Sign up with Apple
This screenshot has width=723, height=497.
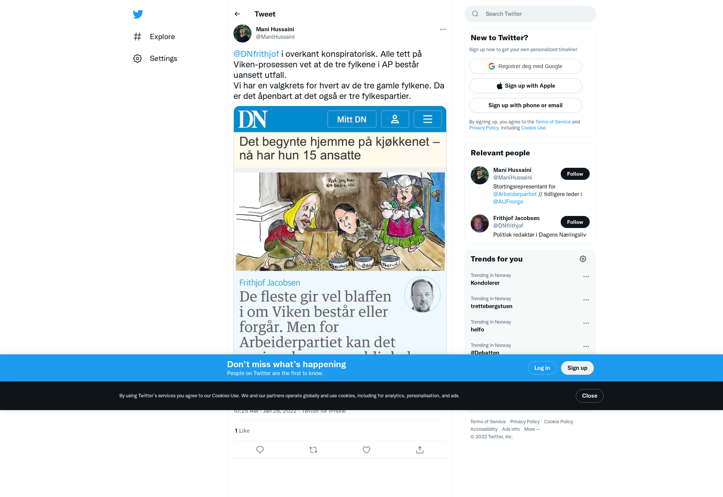(526, 86)
